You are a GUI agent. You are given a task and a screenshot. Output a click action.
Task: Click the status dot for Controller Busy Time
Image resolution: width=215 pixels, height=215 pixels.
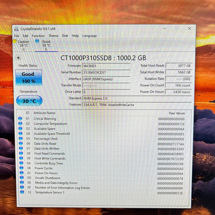point(21,163)
